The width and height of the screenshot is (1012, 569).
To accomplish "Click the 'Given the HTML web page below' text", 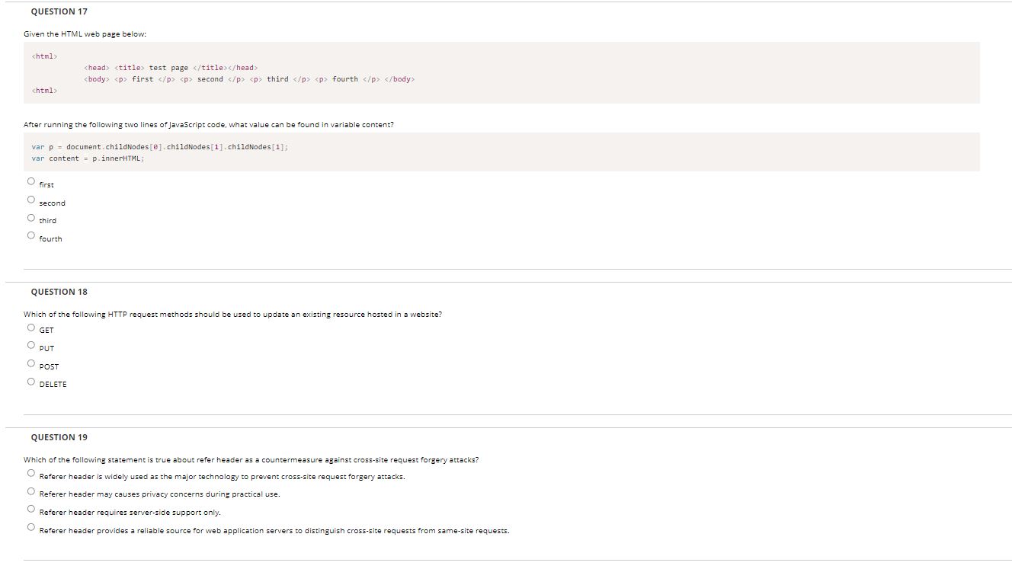I will pyautogui.click(x=85, y=34).
